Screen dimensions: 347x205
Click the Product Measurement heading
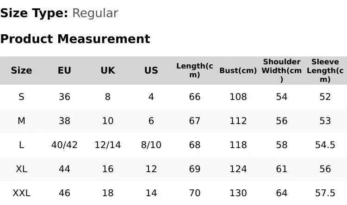click(x=75, y=39)
